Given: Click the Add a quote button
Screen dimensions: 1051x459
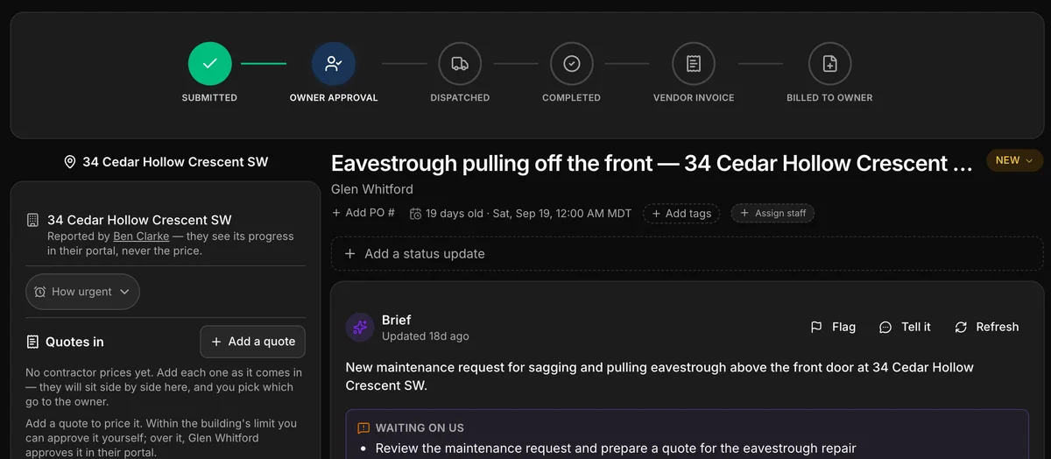Looking at the screenshot, I should [x=253, y=342].
